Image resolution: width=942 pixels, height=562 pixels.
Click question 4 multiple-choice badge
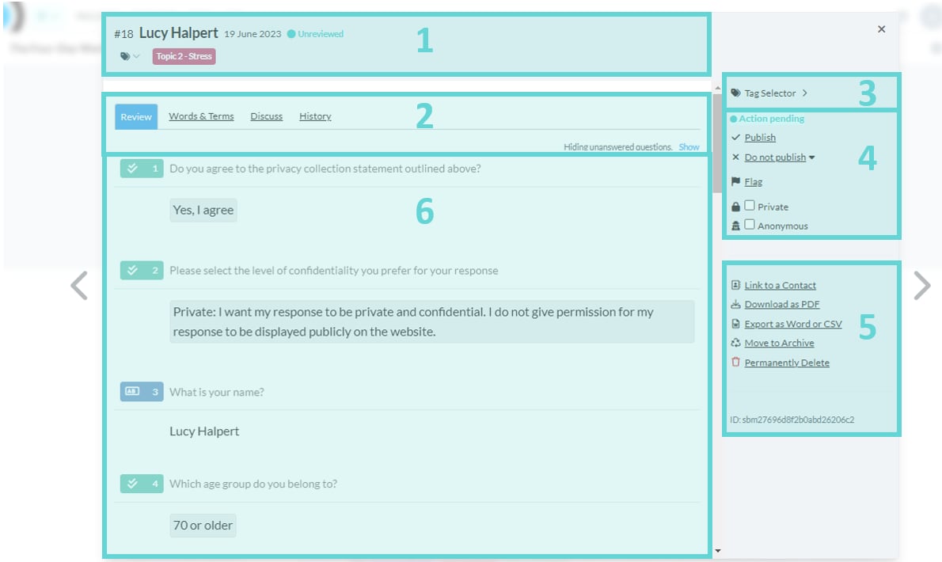(x=141, y=484)
